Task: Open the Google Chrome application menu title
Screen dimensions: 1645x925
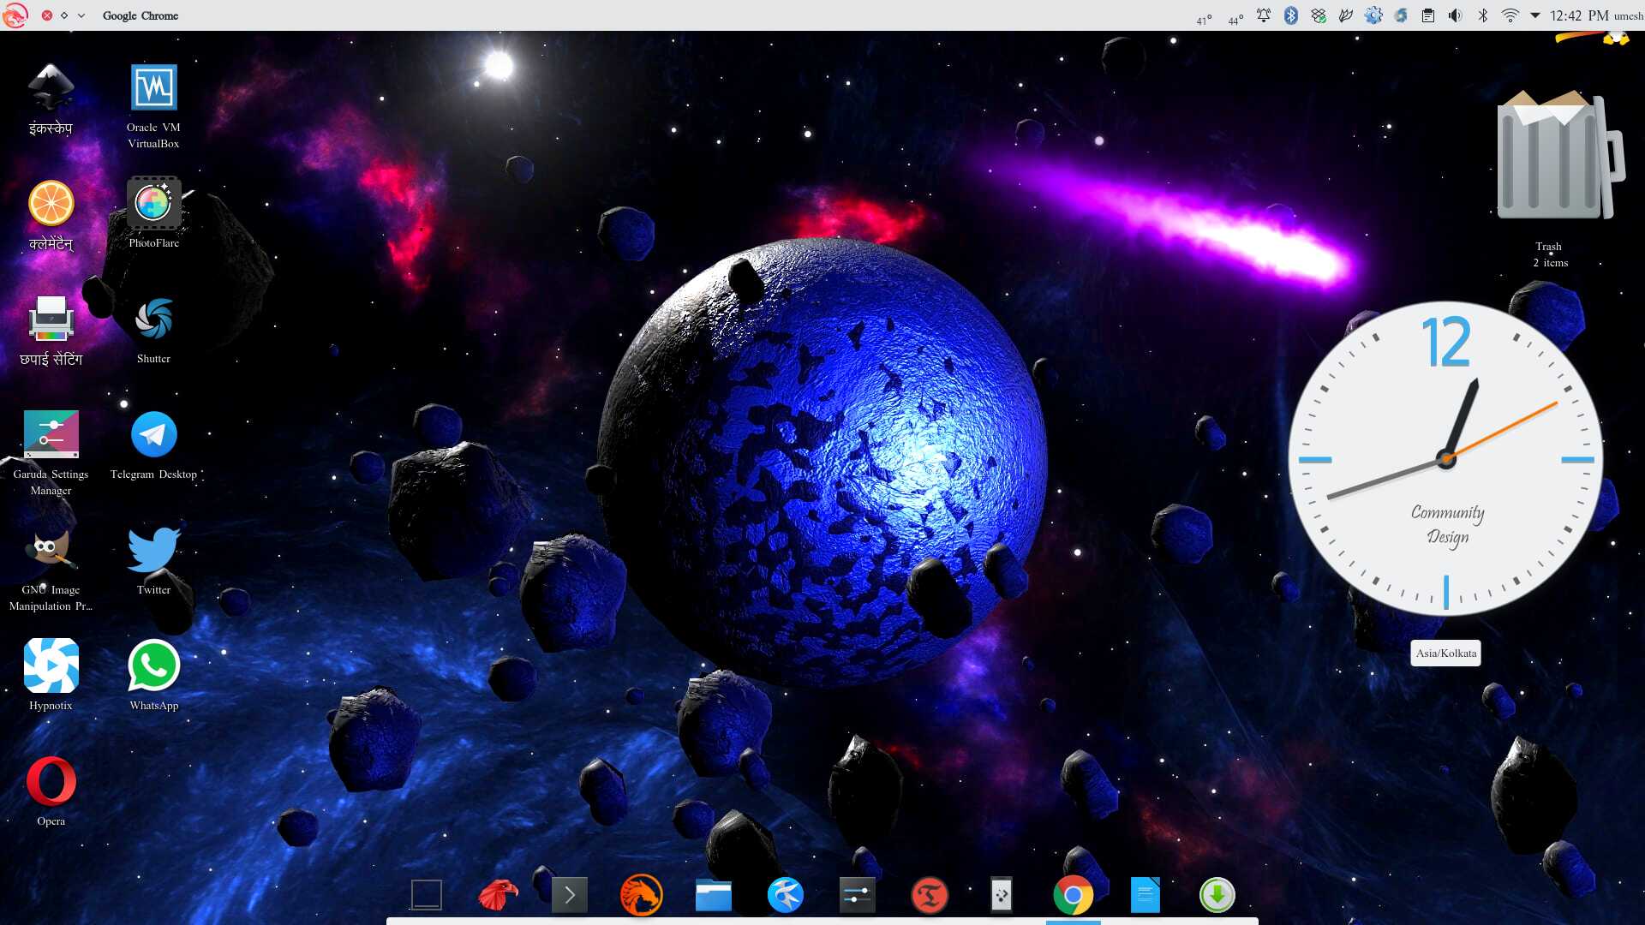Action: click(x=141, y=15)
